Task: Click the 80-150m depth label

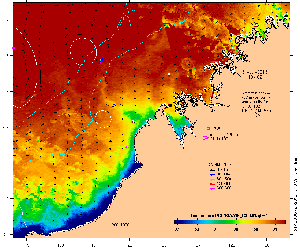Action: pos(224,179)
